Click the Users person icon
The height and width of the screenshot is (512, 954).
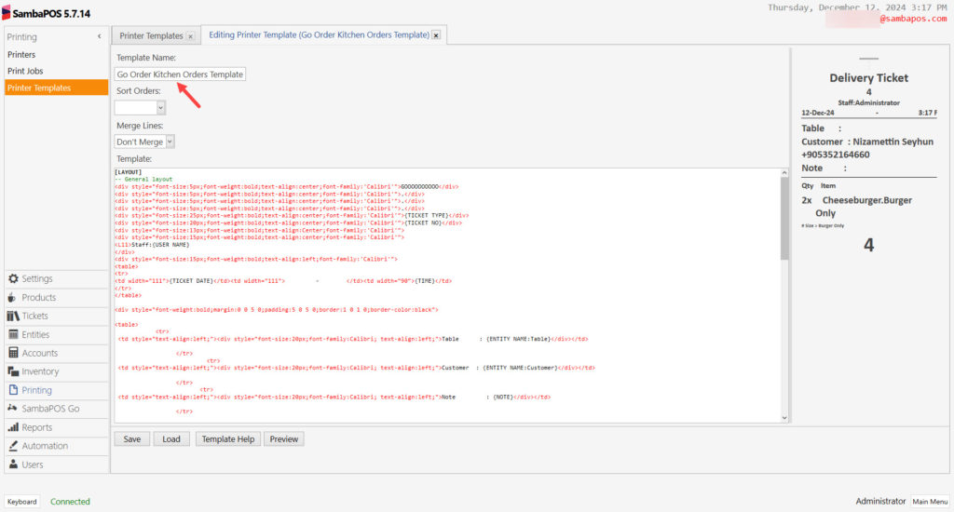pyautogui.click(x=13, y=464)
